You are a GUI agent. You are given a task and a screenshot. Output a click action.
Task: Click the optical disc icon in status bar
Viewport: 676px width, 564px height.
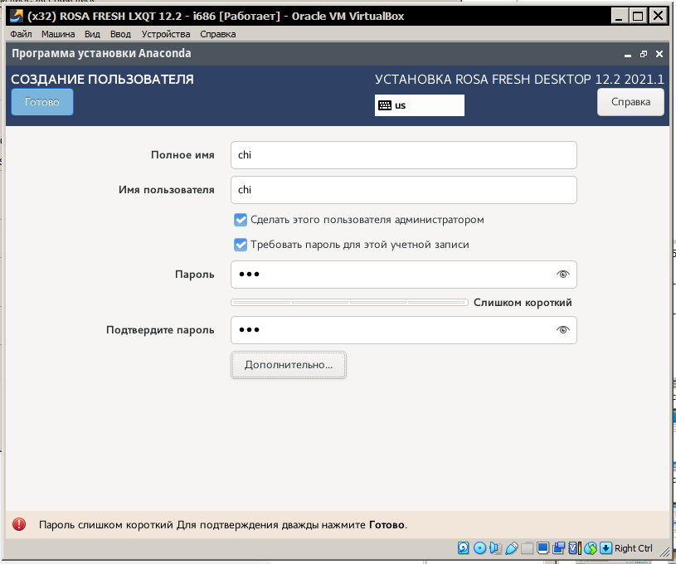point(479,548)
